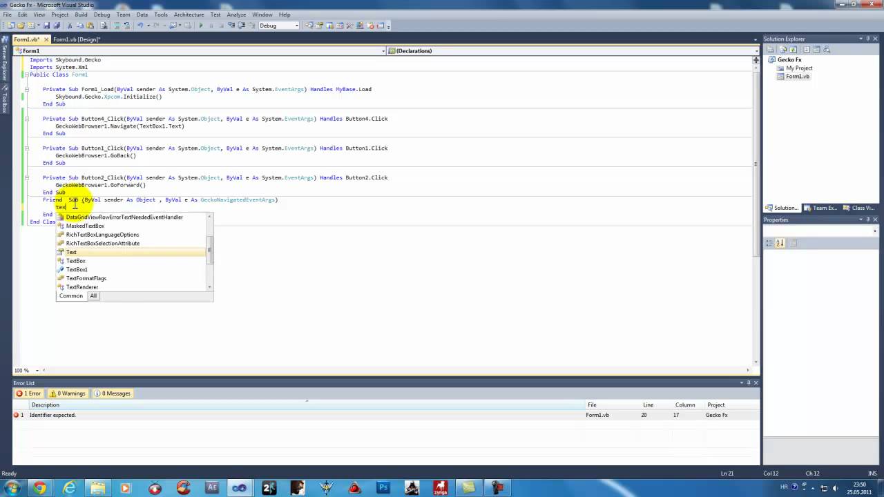Select Form1.vb in Solution Explorer
The image size is (884, 497).
pyautogui.click(x=798, y=76)
